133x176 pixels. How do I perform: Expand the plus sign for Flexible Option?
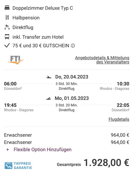[8, 150]
